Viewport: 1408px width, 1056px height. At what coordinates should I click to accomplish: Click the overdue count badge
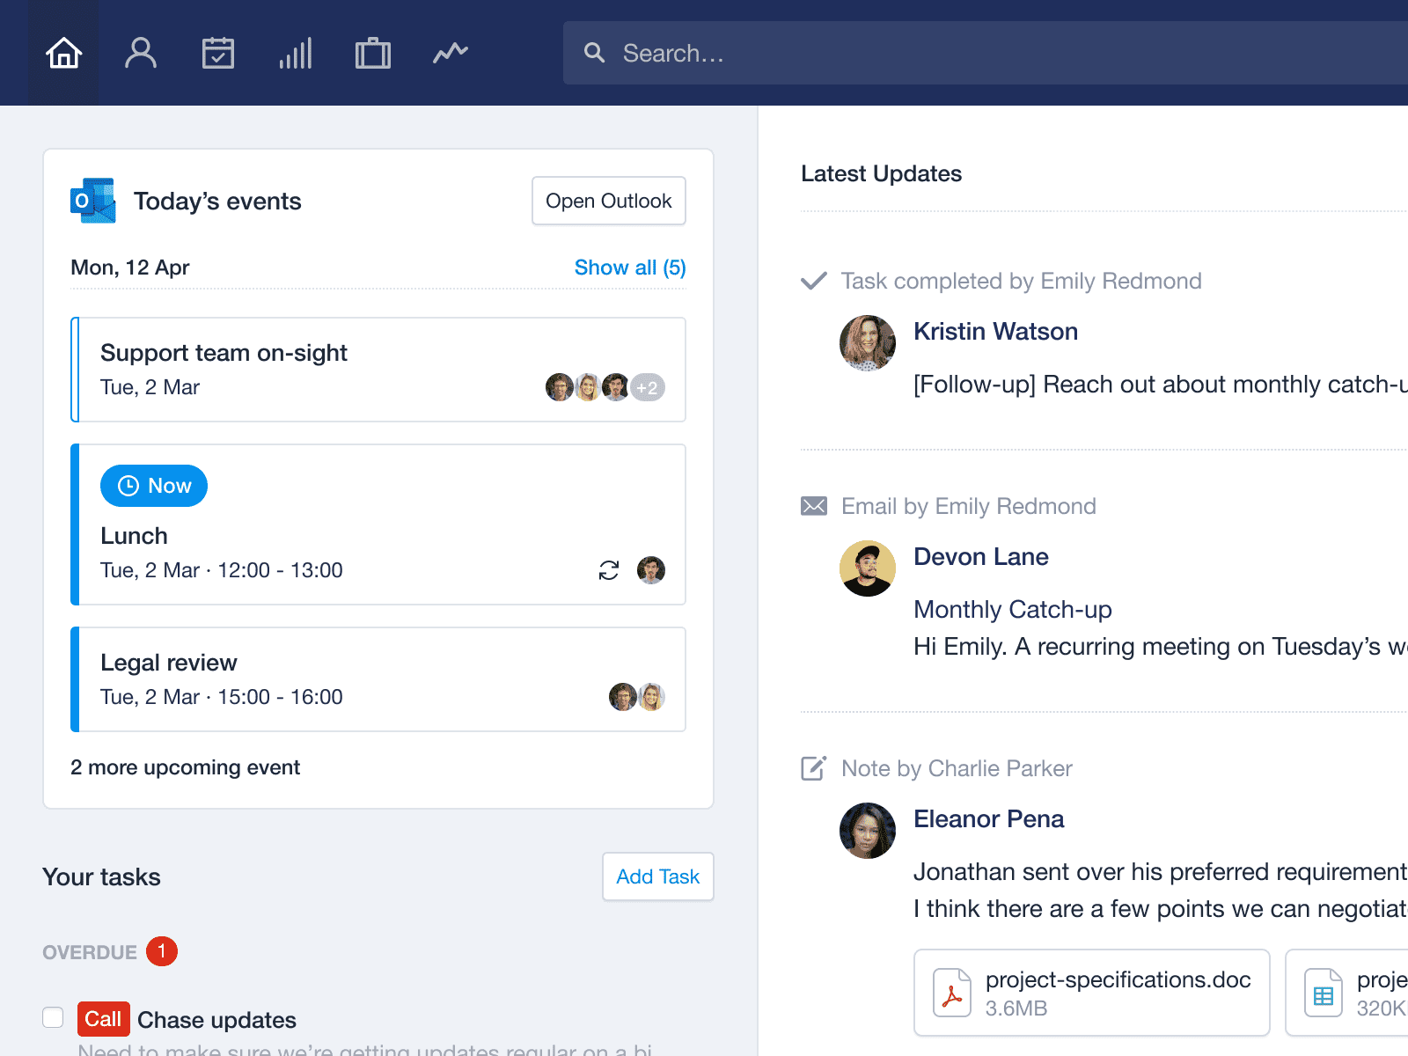coord(162,951)
